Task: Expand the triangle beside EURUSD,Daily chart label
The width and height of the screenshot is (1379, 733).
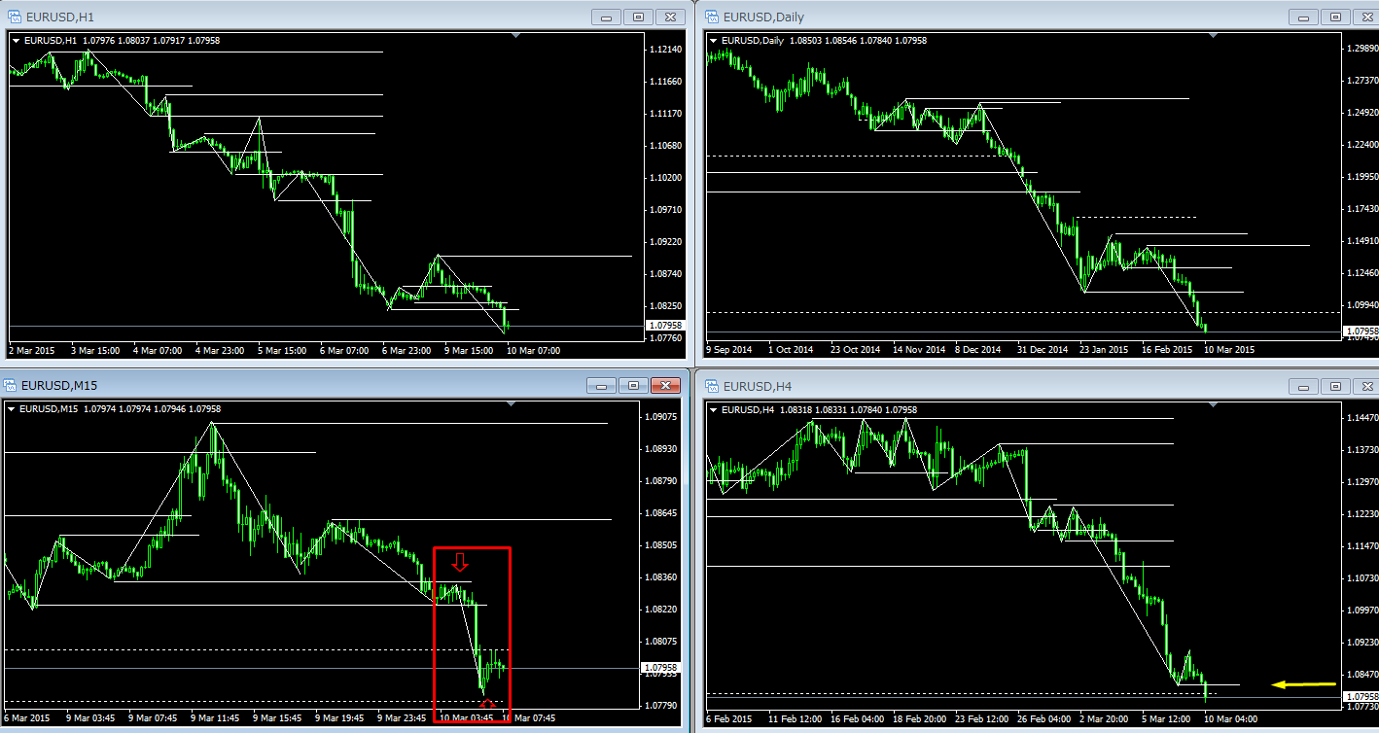Action: click(713, 40)
